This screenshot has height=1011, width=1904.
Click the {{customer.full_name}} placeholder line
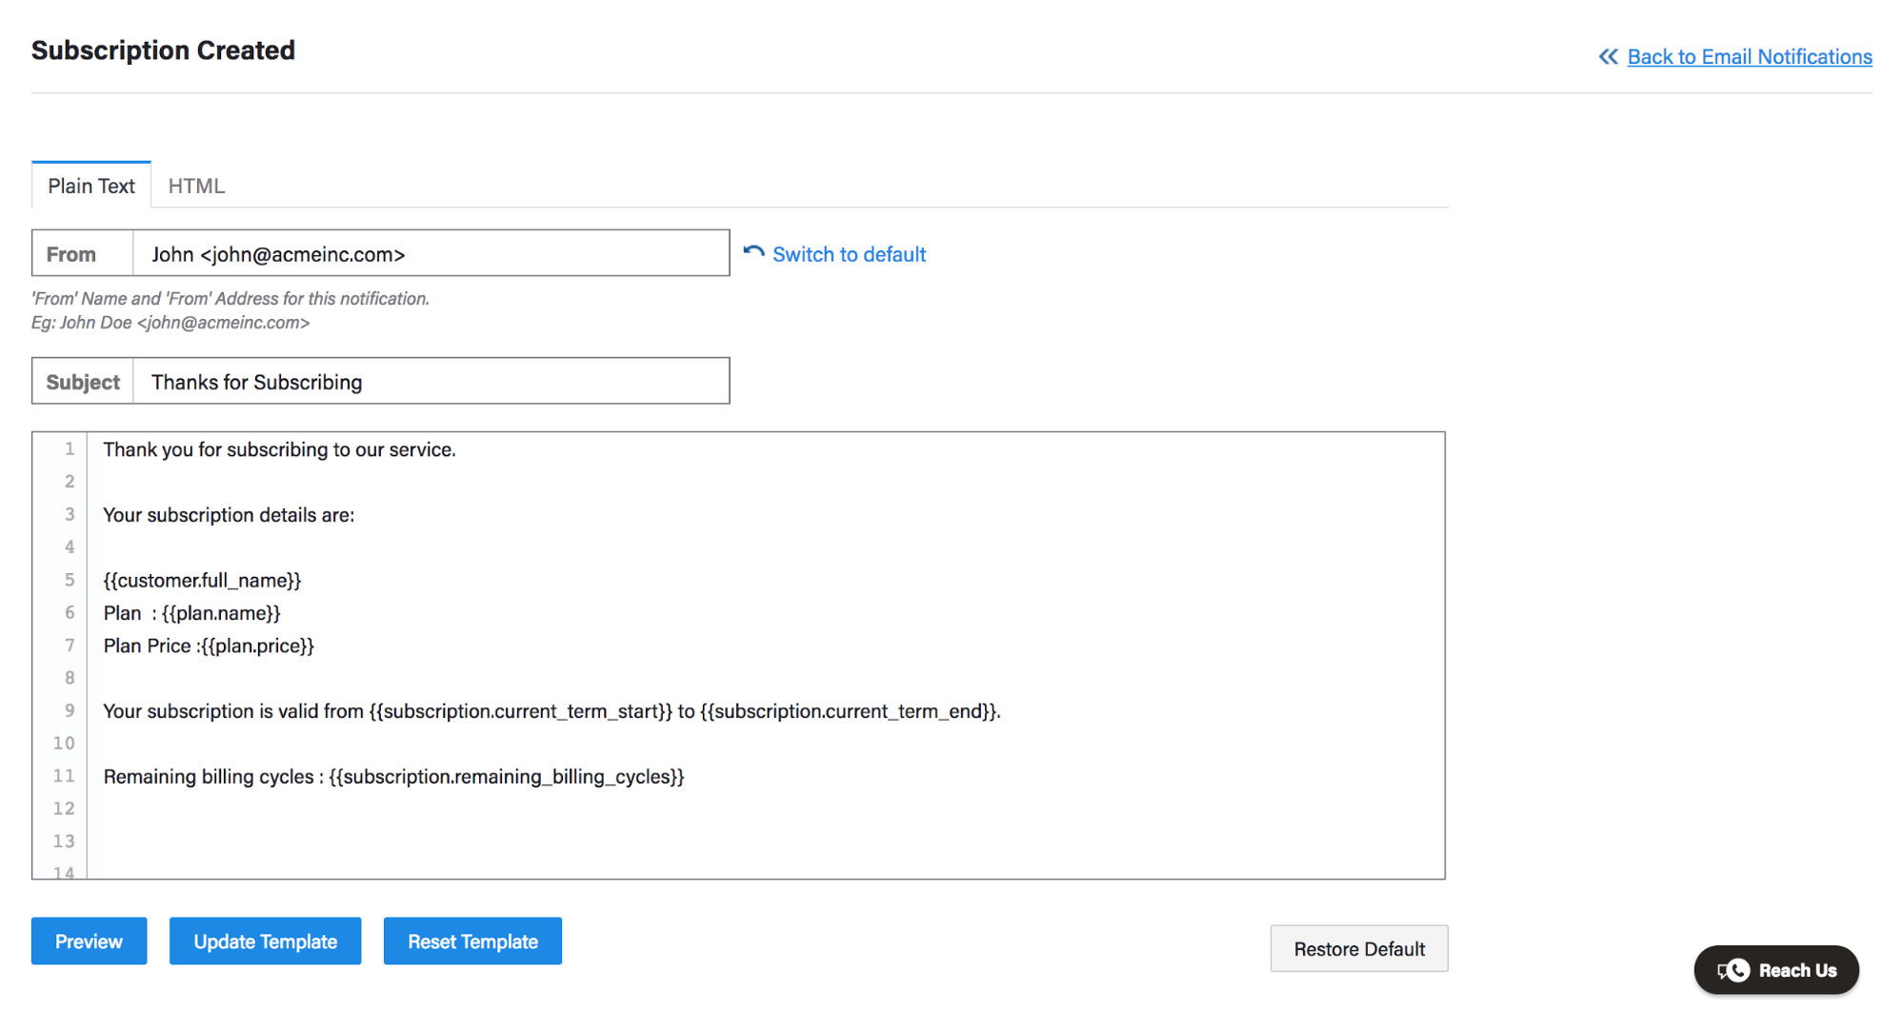click(202, 581)
